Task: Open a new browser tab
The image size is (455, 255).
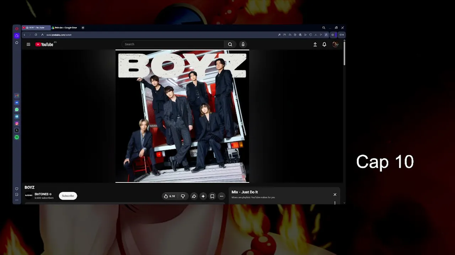Action: tap(83, 28)
